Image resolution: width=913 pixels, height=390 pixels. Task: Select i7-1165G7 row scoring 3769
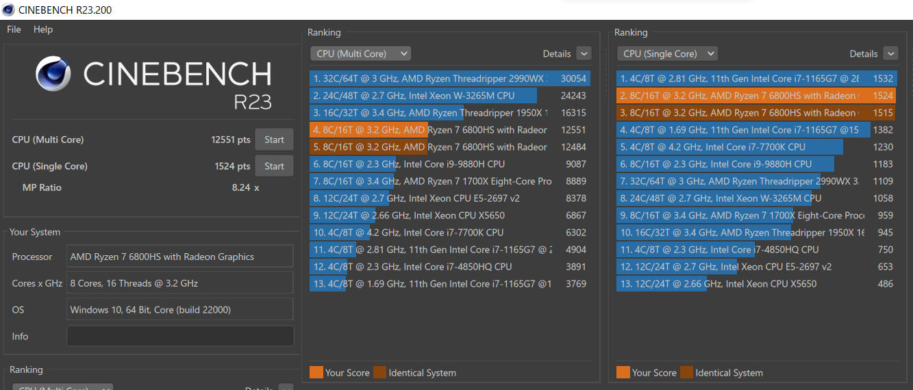click(450, 284)
